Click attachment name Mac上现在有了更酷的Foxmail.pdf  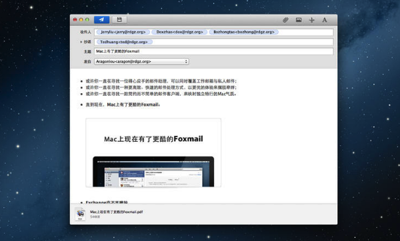click(116, 212)
